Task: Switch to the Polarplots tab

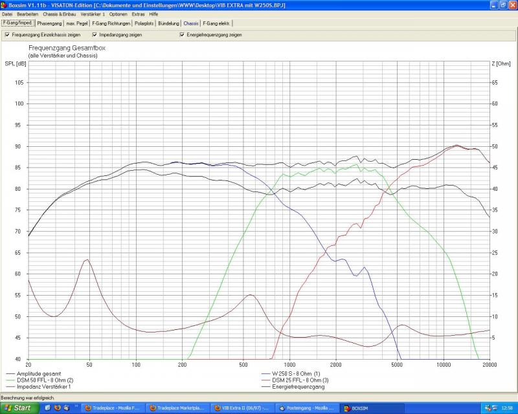Action: [x=144, y=23]
